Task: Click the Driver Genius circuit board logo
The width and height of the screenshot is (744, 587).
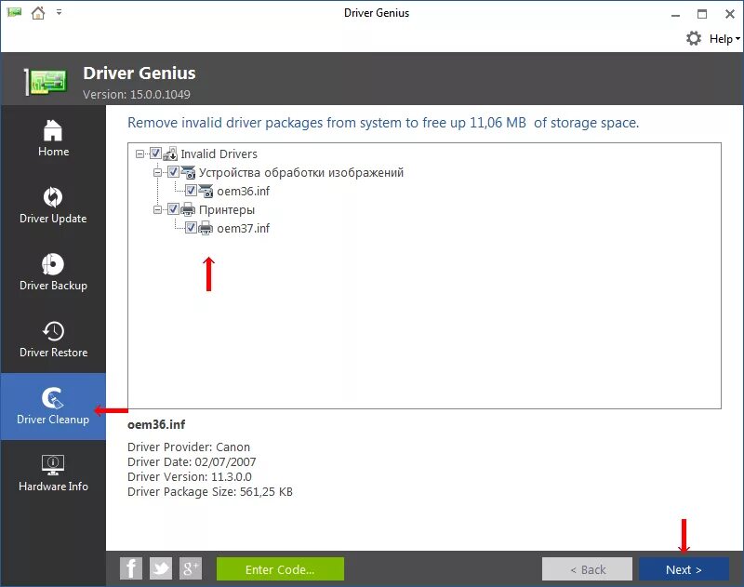Action: tap(46, 82)
